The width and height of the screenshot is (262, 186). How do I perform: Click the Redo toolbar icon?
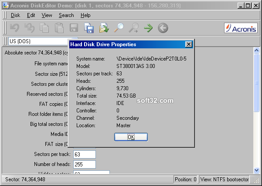coord(29,28)
